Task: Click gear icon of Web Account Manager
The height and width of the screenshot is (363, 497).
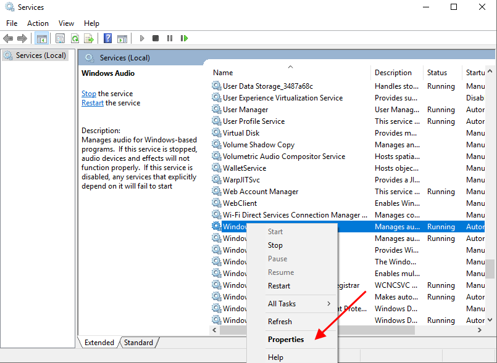Action: pyautogui.click(x=217, y=192)
